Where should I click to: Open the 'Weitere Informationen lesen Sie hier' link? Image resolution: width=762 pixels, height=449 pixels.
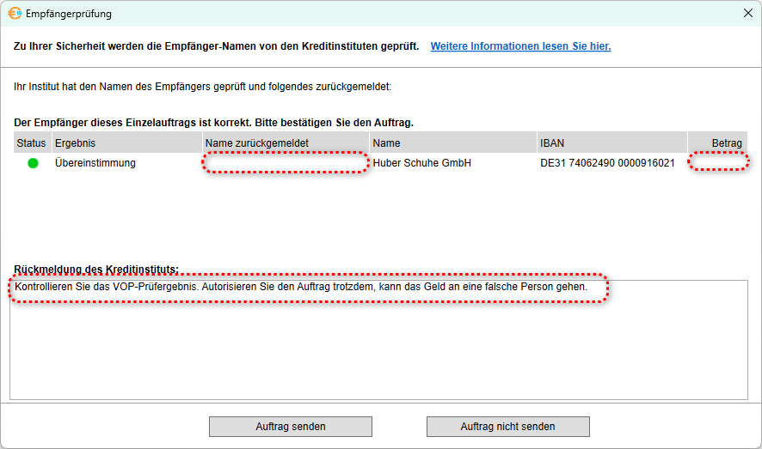(x=520, y=46)
